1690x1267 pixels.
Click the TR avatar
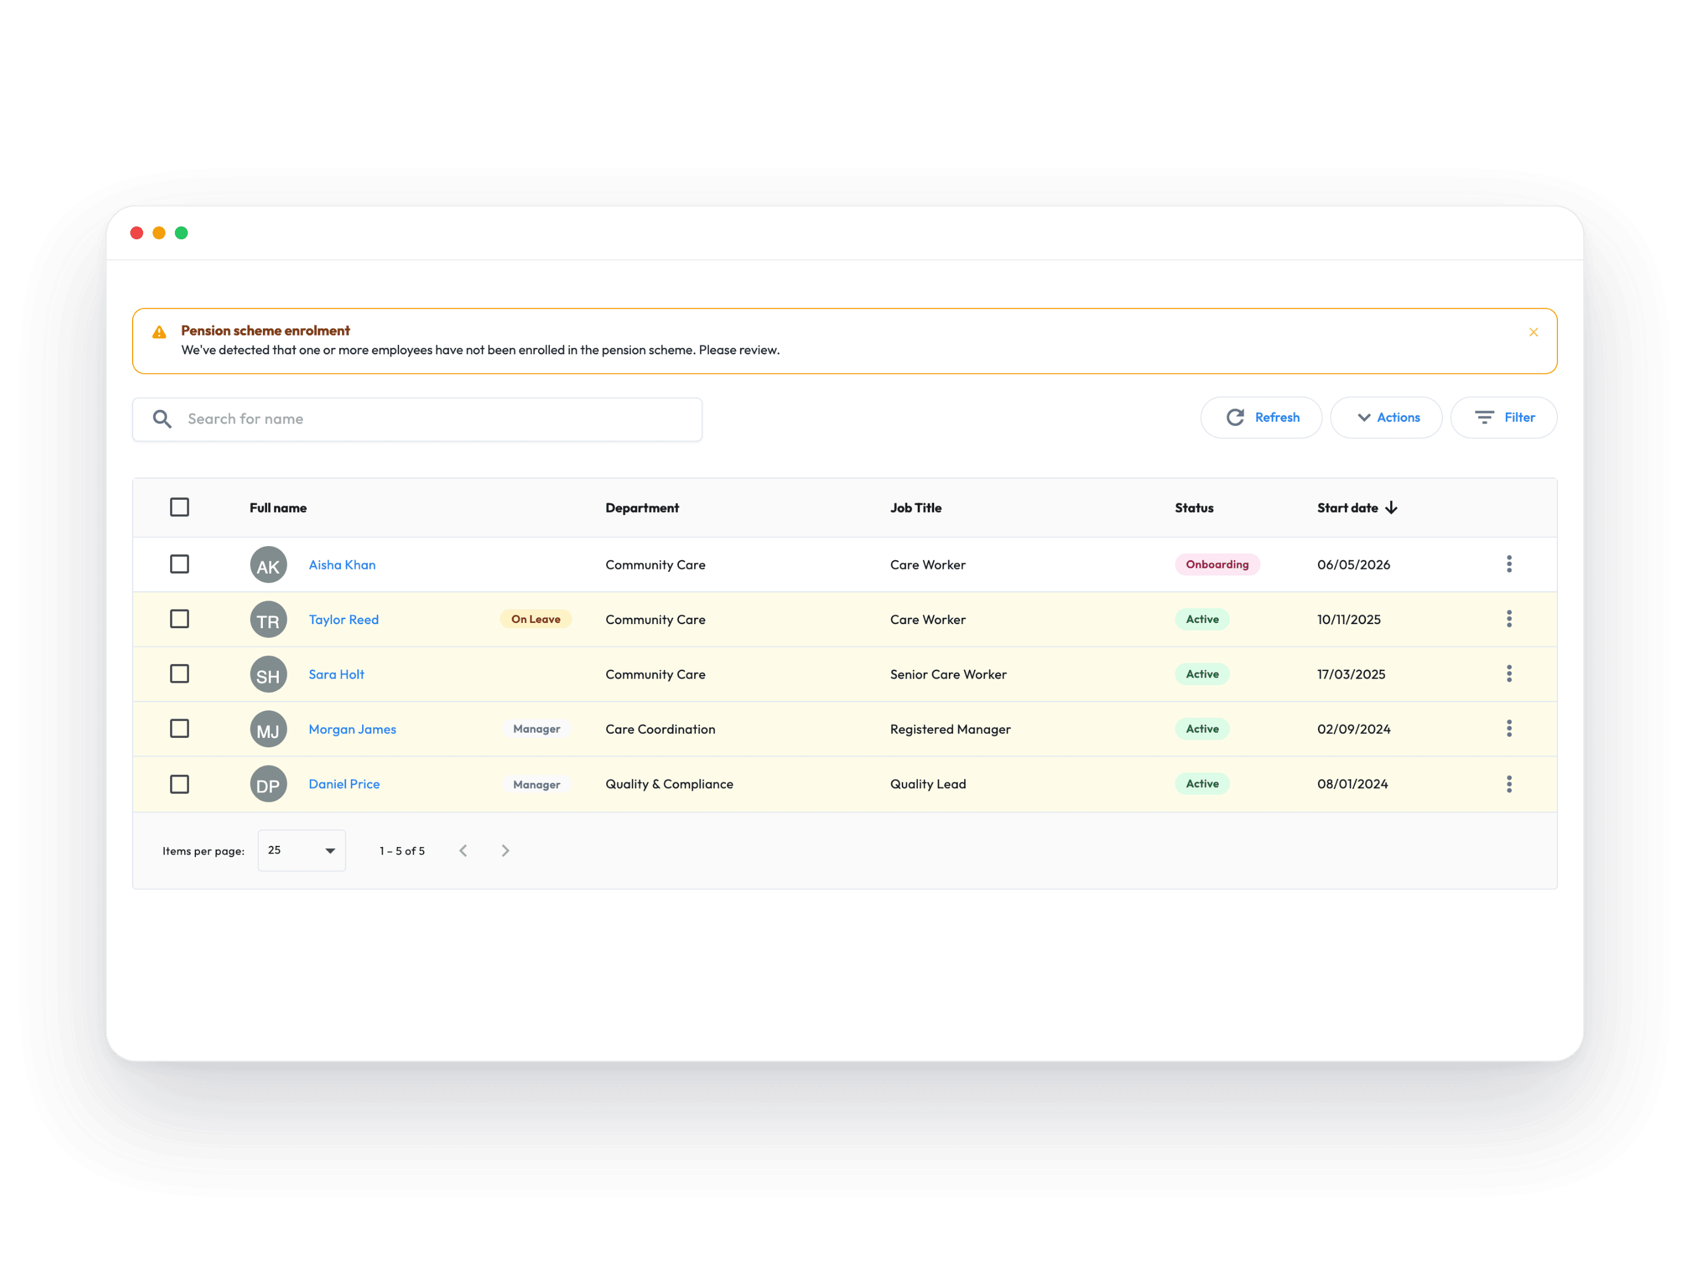(268, 619)
